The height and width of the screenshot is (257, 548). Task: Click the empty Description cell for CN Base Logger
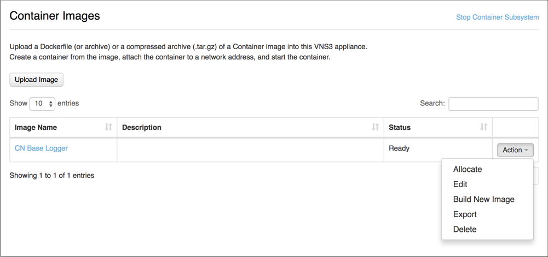[250, 150]
